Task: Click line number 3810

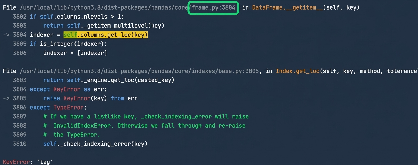Action: 20,144
